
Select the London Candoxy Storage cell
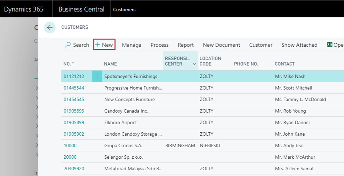pos(133,134)
